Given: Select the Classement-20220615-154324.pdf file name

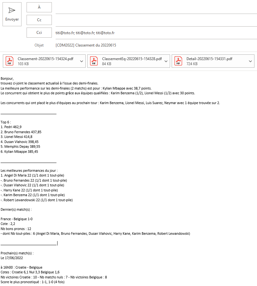Looking at the screenshot, I should [46, 59].
